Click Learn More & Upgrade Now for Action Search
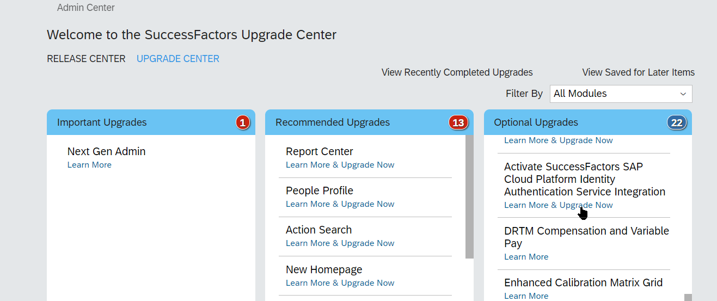The image size is (717, 301). [340, 243]
